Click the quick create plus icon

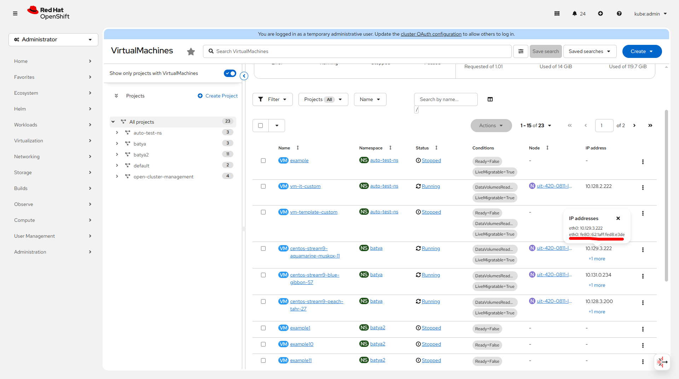pos(600,14)
